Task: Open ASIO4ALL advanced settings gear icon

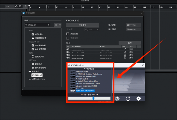Action: 139,99
